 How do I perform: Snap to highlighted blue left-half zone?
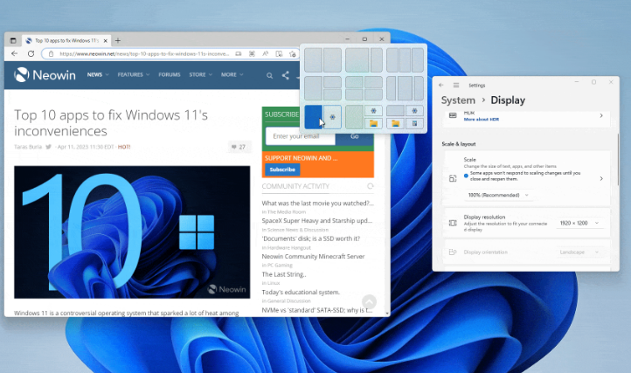point(314,117)
